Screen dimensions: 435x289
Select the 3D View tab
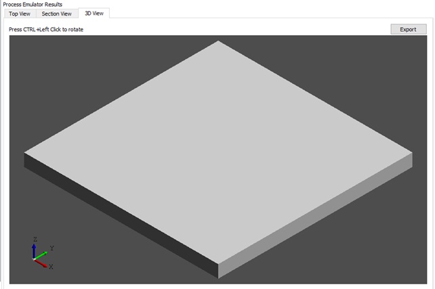(94, 14)
